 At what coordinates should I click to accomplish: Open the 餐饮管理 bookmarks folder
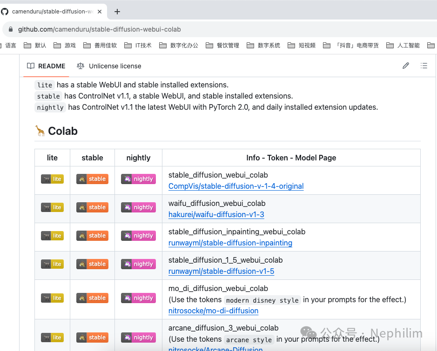click(x=222, y=46)
